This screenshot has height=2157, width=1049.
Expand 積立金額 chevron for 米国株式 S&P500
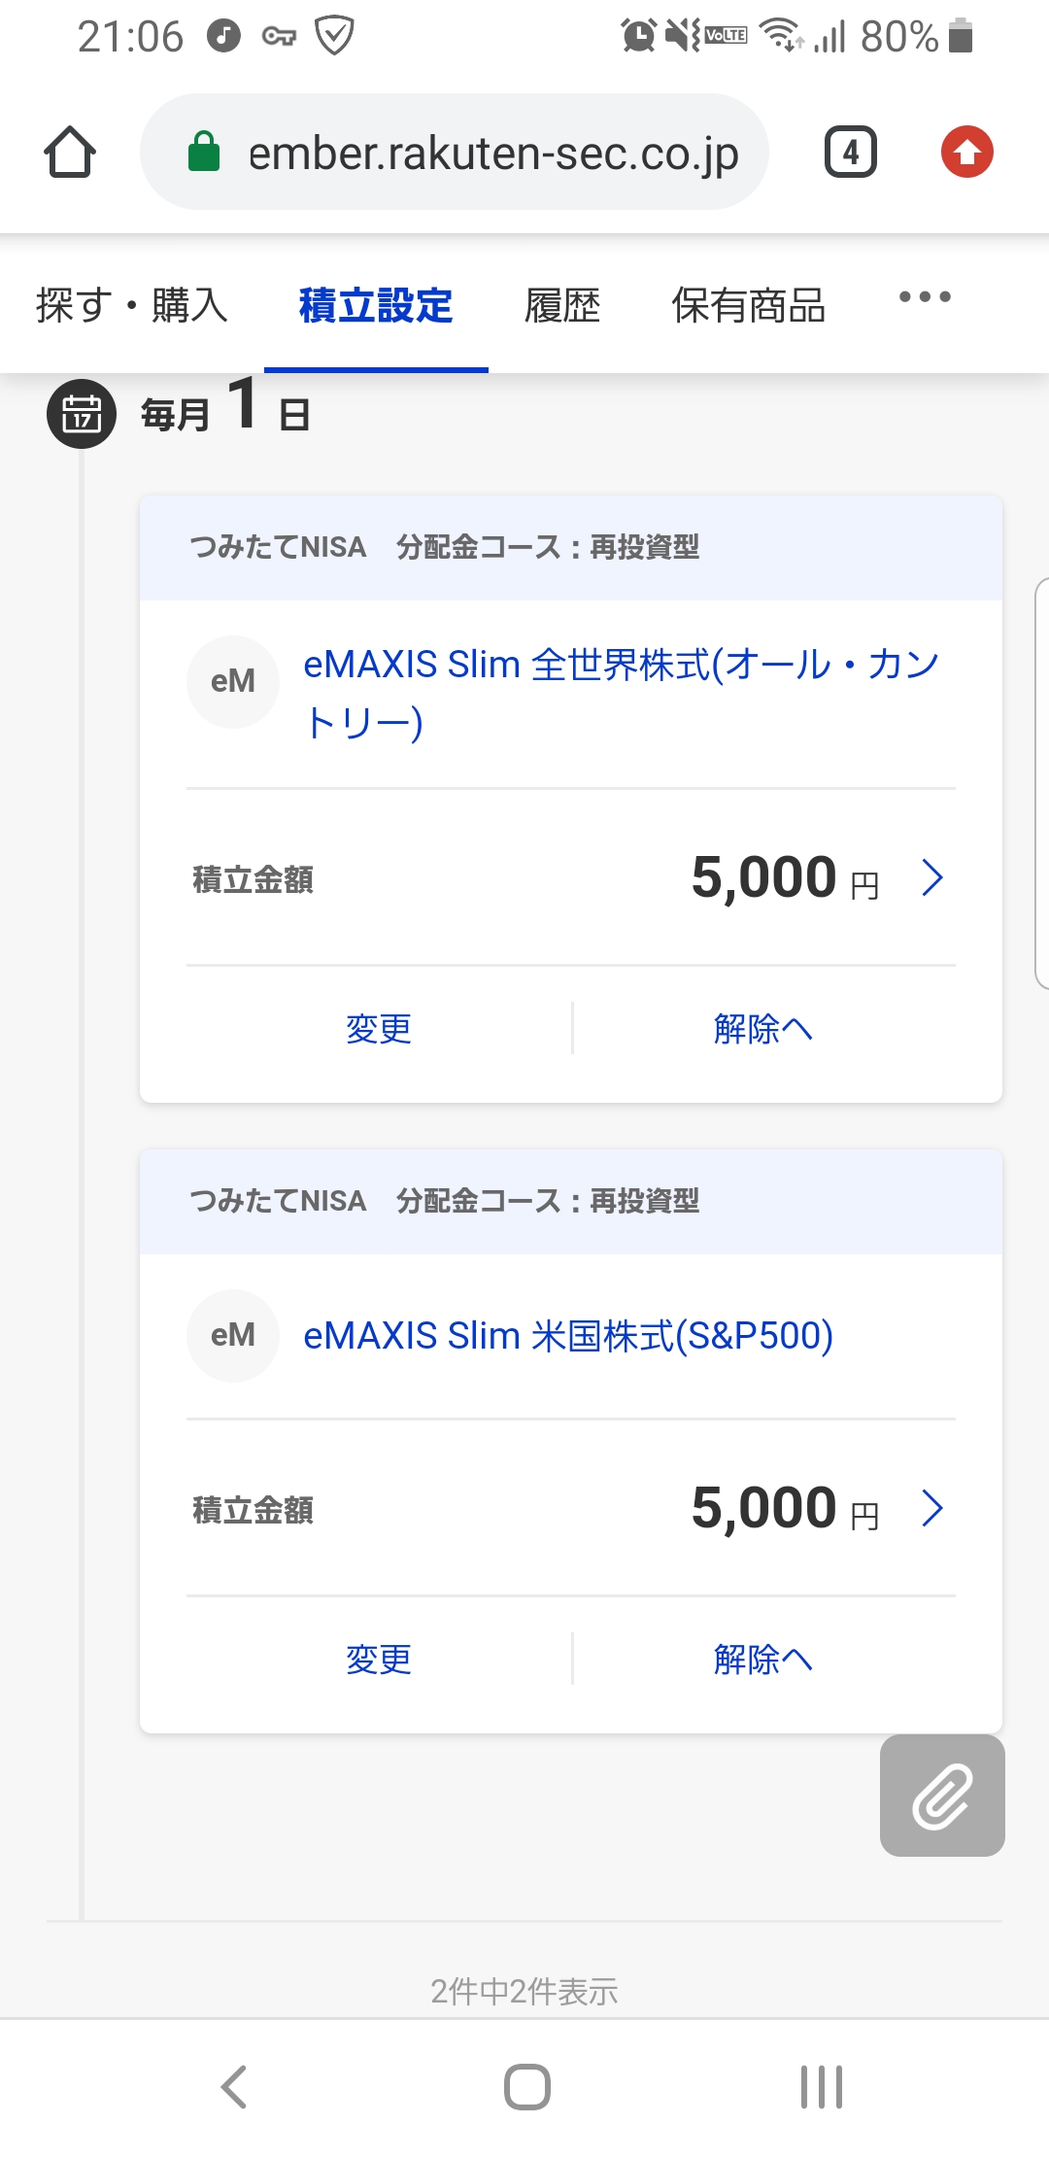pos(932,1509)
